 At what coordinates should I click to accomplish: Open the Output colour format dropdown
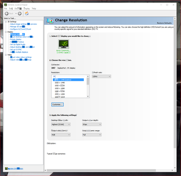point(61,135)
